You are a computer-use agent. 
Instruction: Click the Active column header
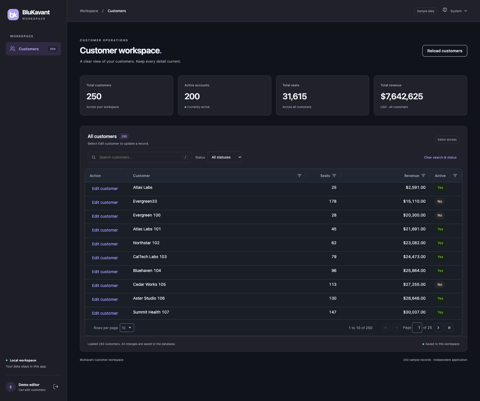(440, 176)
